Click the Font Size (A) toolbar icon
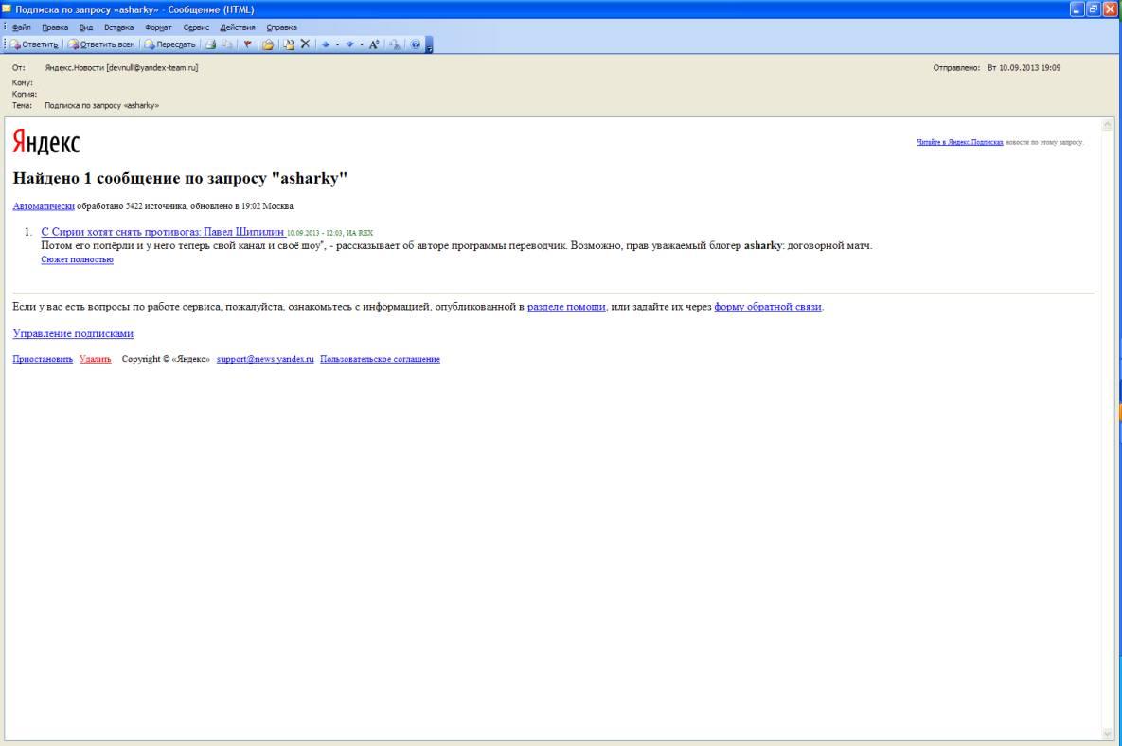This screenshot has width=1122, height=746. pyautogui.click(x=373, y=44)
